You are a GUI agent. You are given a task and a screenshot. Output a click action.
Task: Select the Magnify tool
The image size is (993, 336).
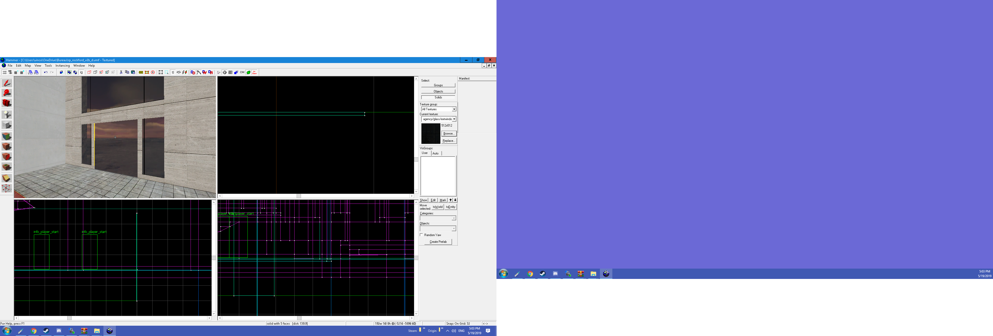coord(6,93)
